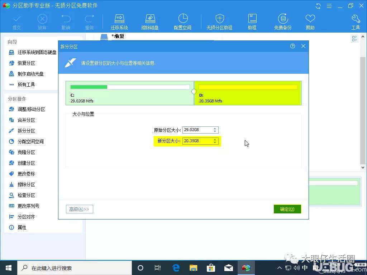Image resolution: width=367 pixels, height=275 pixels.
Task: Expand the 高级(A)>> options
Action: tap(79, 209)
